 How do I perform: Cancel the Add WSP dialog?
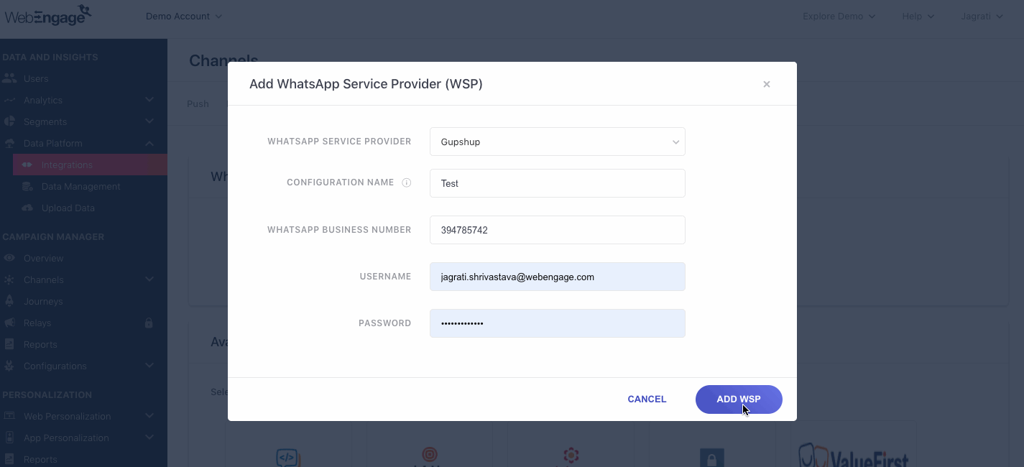pyautogui.click(x=647, y=399)
